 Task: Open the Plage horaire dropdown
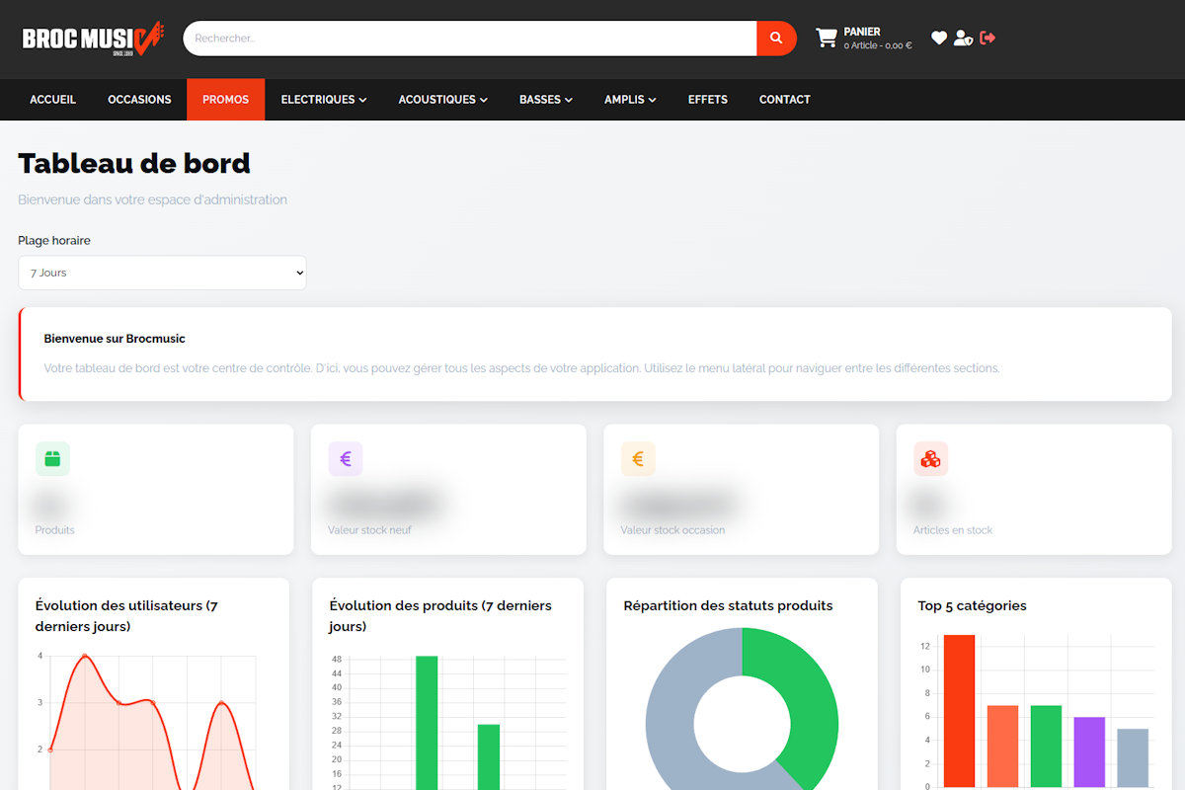pos(162,273)
